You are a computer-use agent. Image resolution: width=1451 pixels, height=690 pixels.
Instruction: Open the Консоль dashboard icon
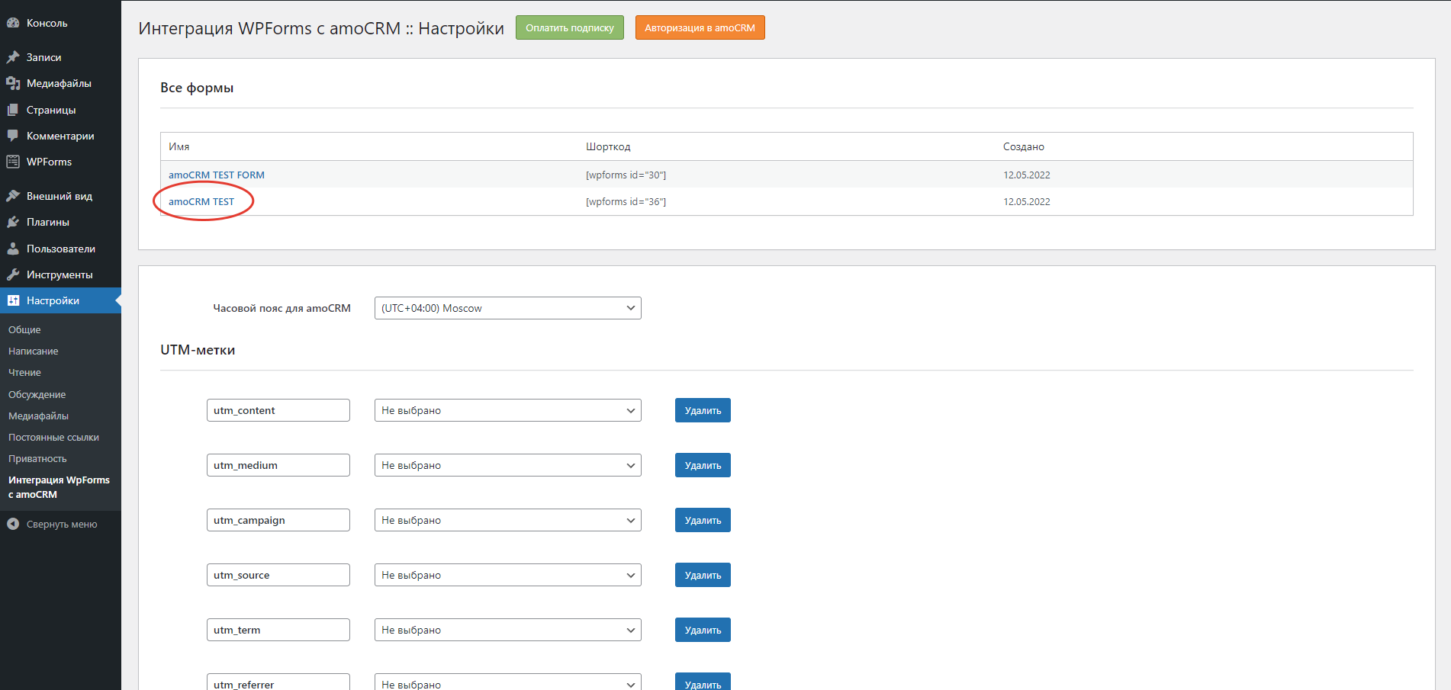pyautogui.click(x=13, y=22)
